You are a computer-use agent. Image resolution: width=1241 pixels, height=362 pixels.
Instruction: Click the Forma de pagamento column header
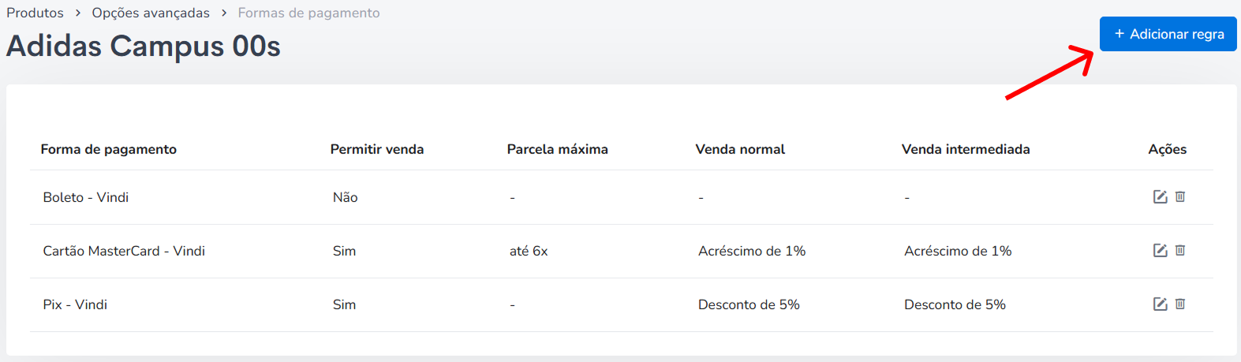click(109, 149)
